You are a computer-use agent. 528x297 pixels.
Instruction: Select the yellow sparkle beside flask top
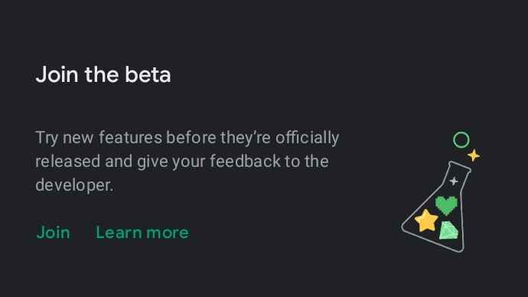[x=474, y=155]
